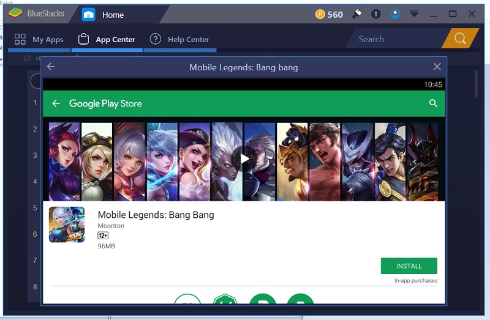Screen dimensions: 490x320
Task: Open the Help Center tab
Action: click(180, 39)
